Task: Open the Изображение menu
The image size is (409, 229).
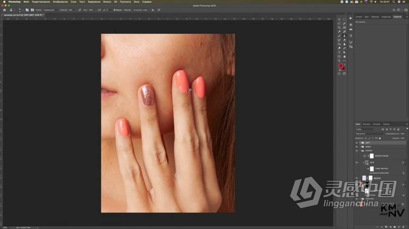Action: pyautogui.click(x=59, y=2)
